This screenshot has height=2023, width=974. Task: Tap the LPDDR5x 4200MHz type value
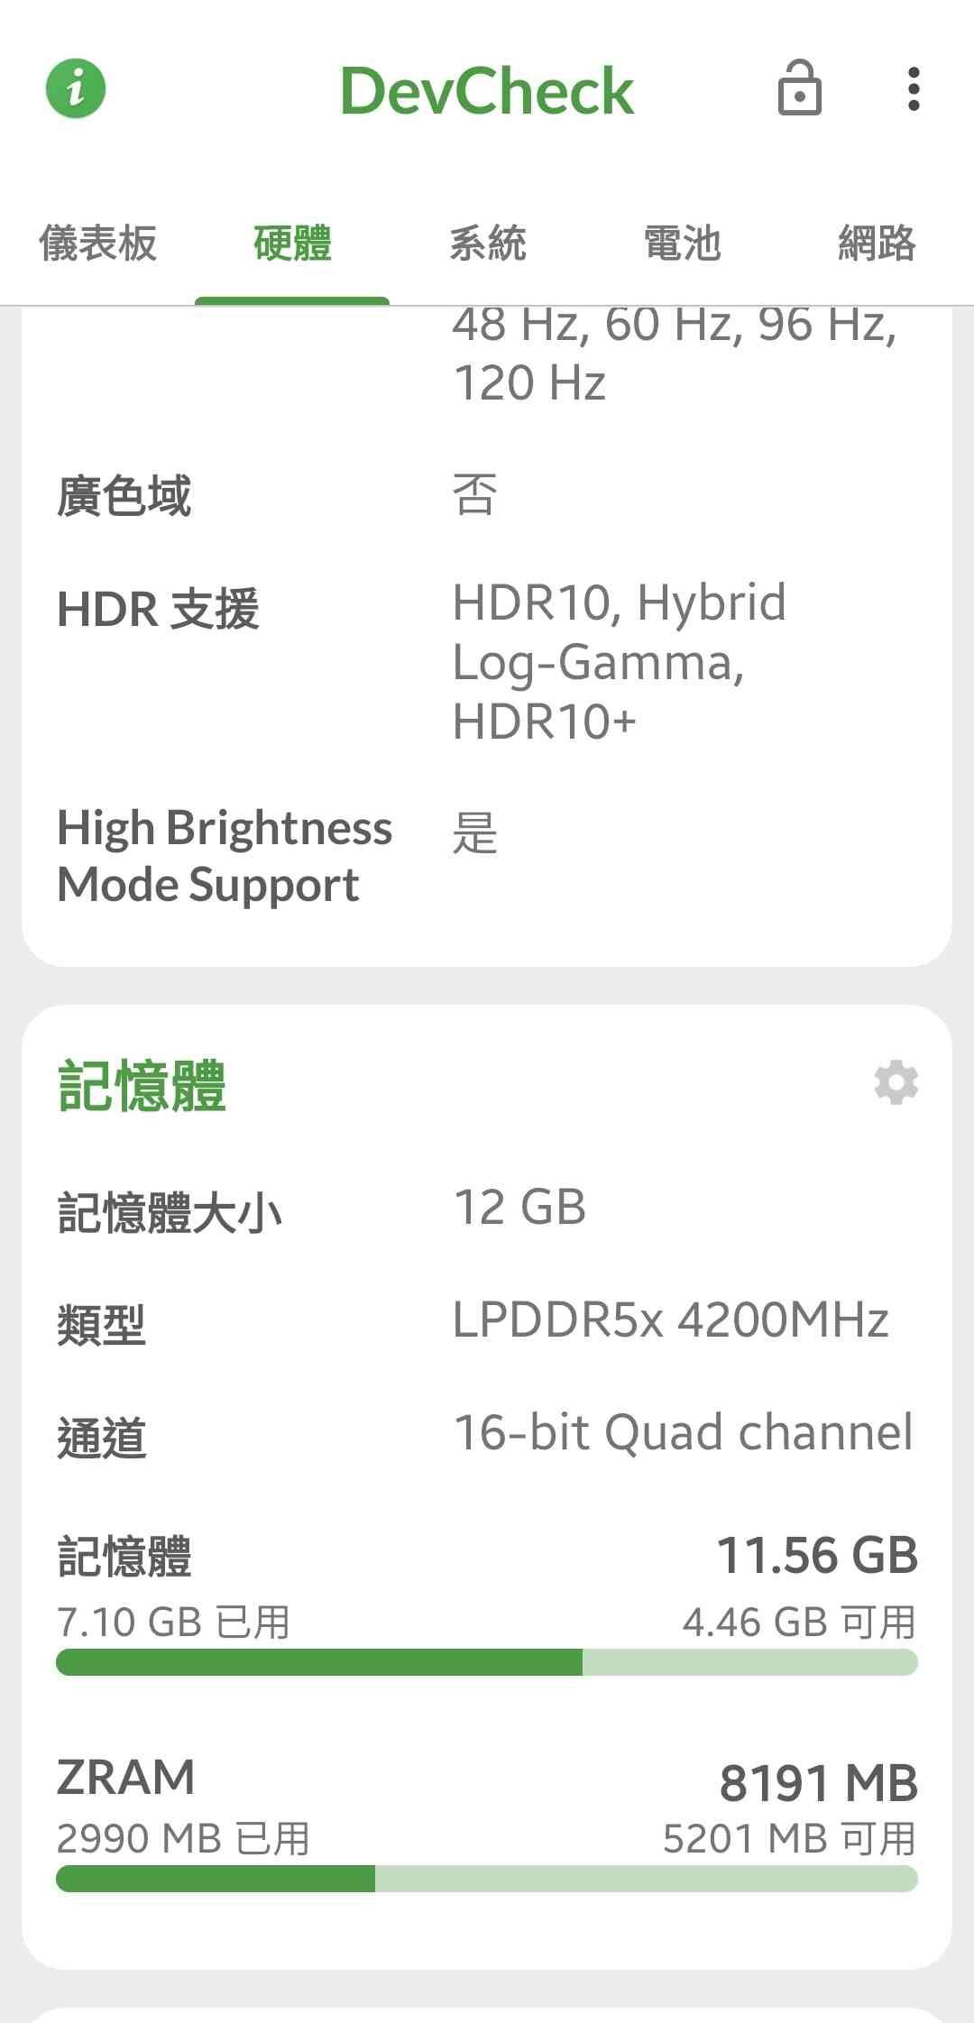click(x=670, y=1320)
